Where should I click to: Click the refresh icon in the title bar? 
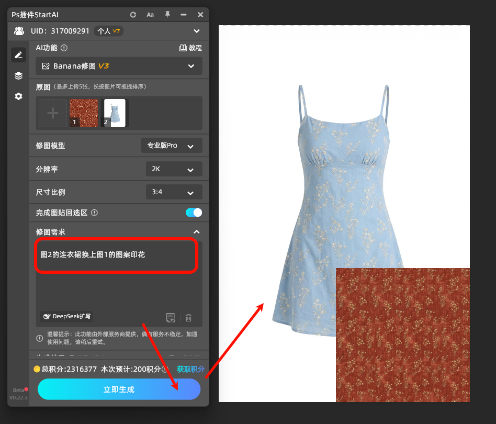pos(133,15)
